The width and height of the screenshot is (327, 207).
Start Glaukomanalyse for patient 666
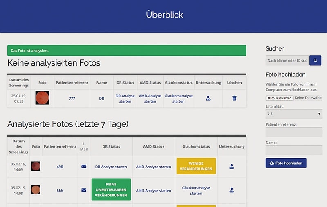(x=196, y=190)
